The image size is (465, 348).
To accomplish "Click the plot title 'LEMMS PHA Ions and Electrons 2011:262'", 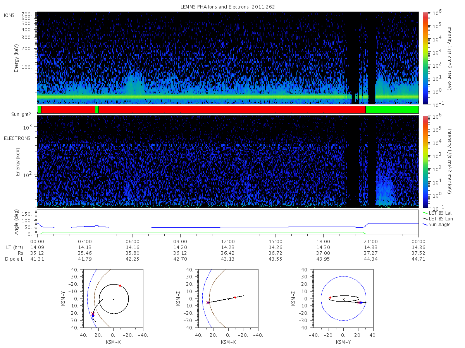I will pos(228,7).
